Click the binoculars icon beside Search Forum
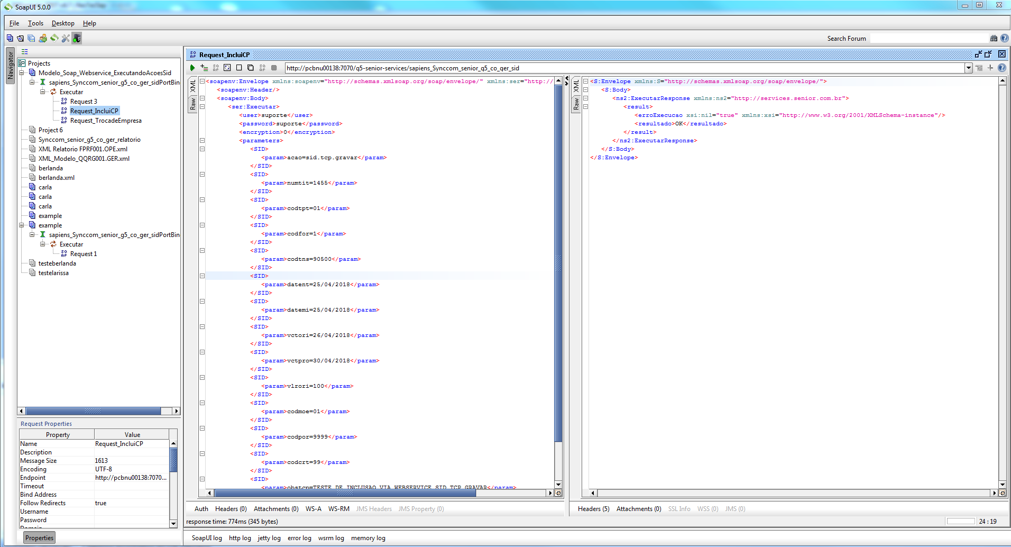Image resolution: width=1011 pixels, height=547 pixels. [994, 38]
